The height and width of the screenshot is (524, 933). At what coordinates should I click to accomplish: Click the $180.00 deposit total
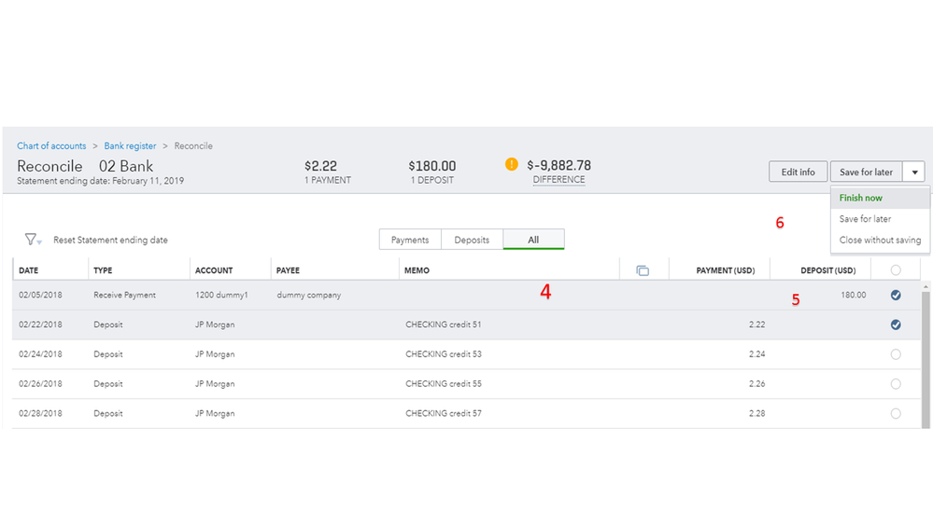click(432, 166)
